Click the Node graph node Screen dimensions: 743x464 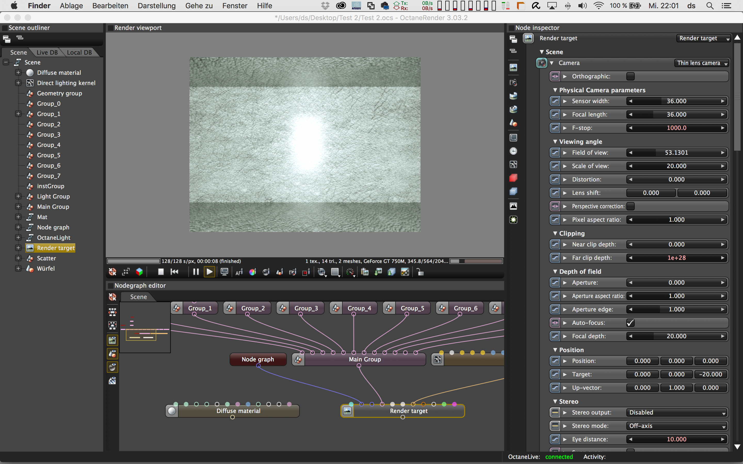[x=257, y=359]
